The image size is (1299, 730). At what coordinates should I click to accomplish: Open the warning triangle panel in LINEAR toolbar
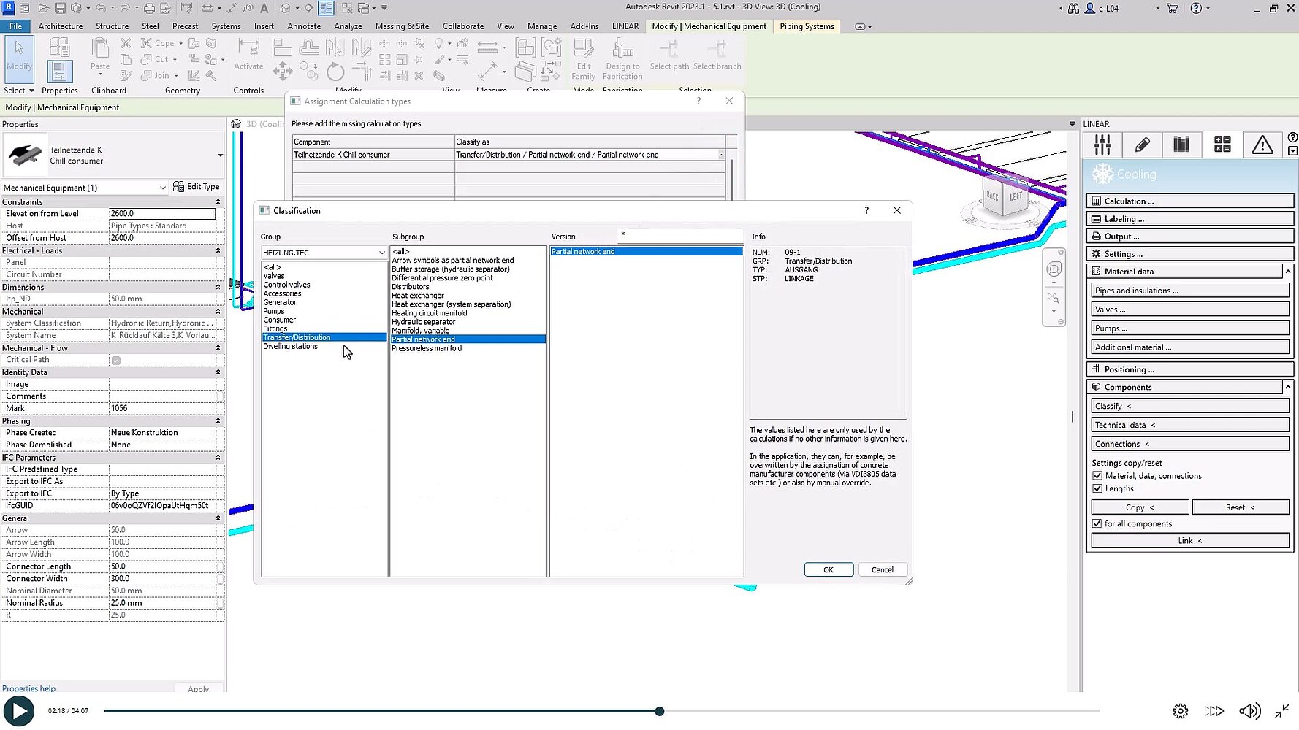click(x=1262, y=145)
